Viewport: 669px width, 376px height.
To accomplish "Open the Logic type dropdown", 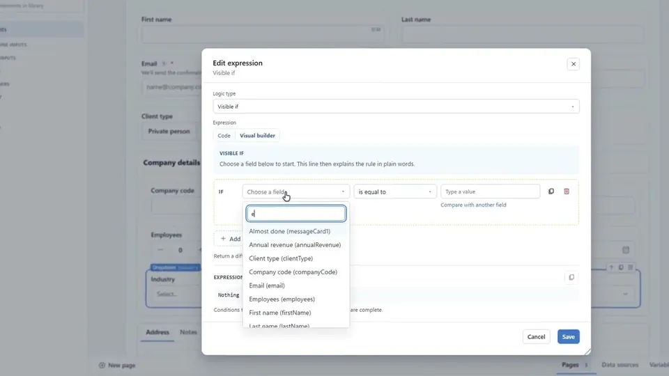I will pos(396,107).
